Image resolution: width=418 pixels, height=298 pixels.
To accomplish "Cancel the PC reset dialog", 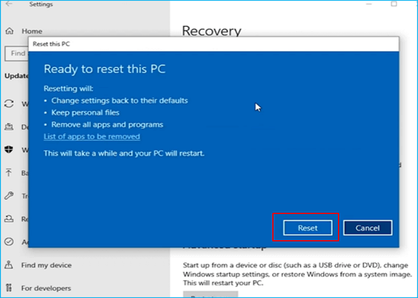I will [367, 228].
